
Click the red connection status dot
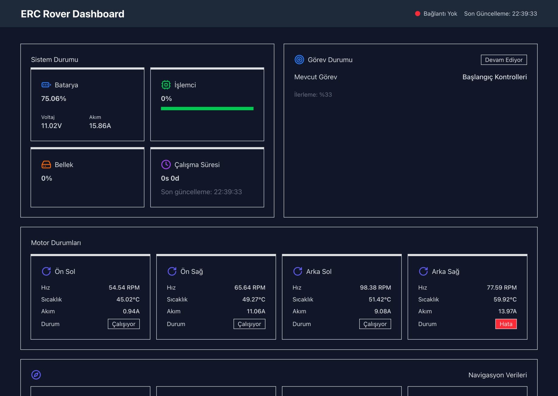pyautogui.click(x=418, y=14)
